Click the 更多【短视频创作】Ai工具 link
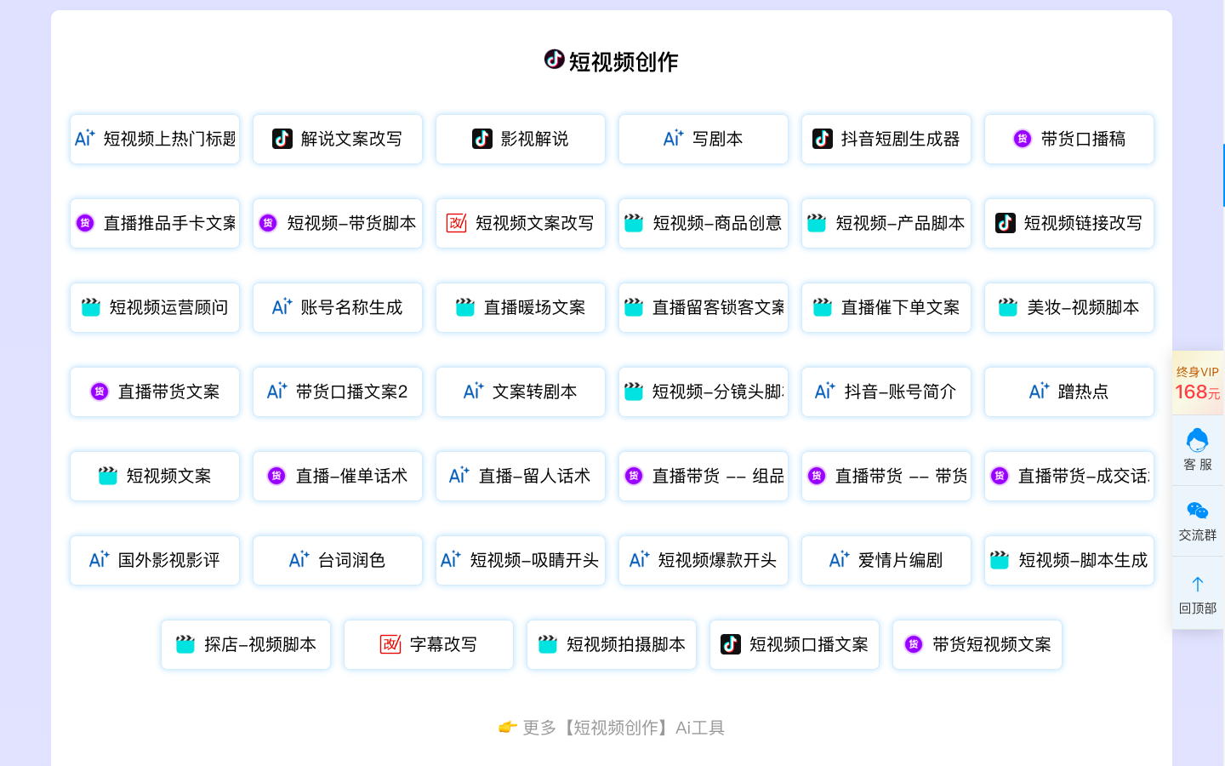This screenshot has width=1225, height=766. point(612,728)
